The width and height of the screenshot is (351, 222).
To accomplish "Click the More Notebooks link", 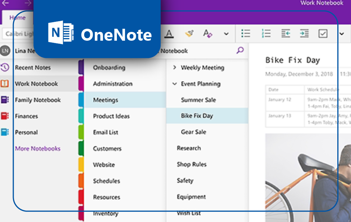I will (38, 149).
